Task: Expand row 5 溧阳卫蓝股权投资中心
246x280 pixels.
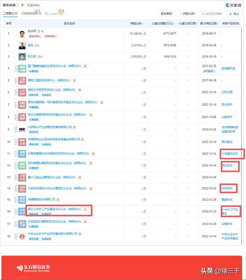Action: pyautogui.click(x=16, y=81)
